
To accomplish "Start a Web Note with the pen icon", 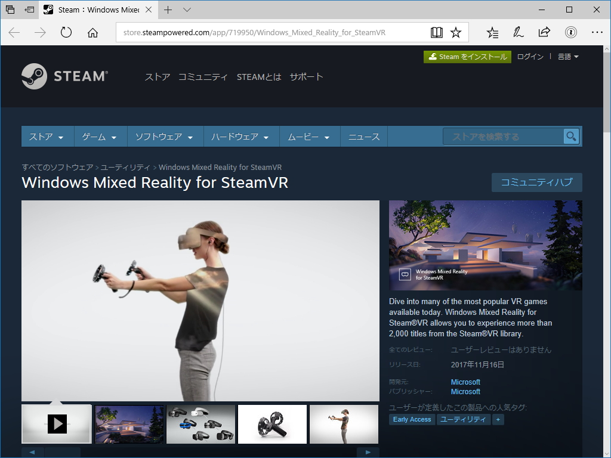I will (x=518, y=32).
